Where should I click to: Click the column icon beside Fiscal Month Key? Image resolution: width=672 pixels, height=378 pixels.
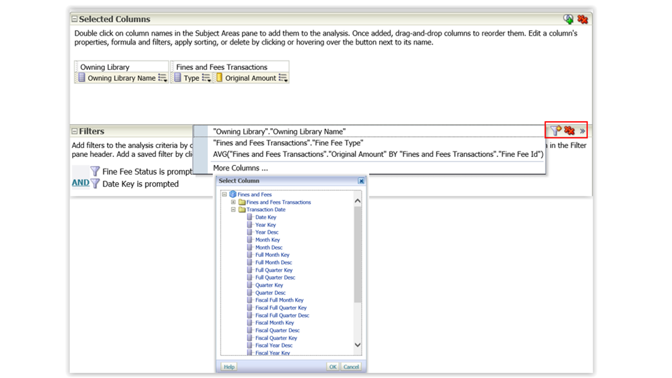coord(250,323)
